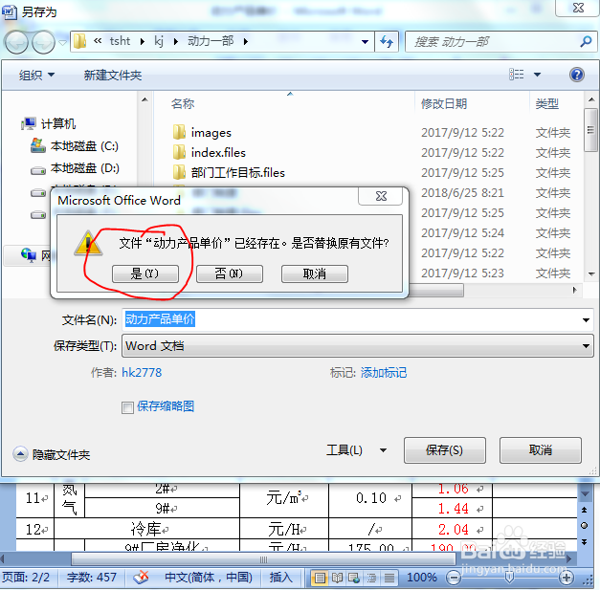Click 动力一部 in the address path
Viewport: 600px width, 590px height.
pos(211,41)
